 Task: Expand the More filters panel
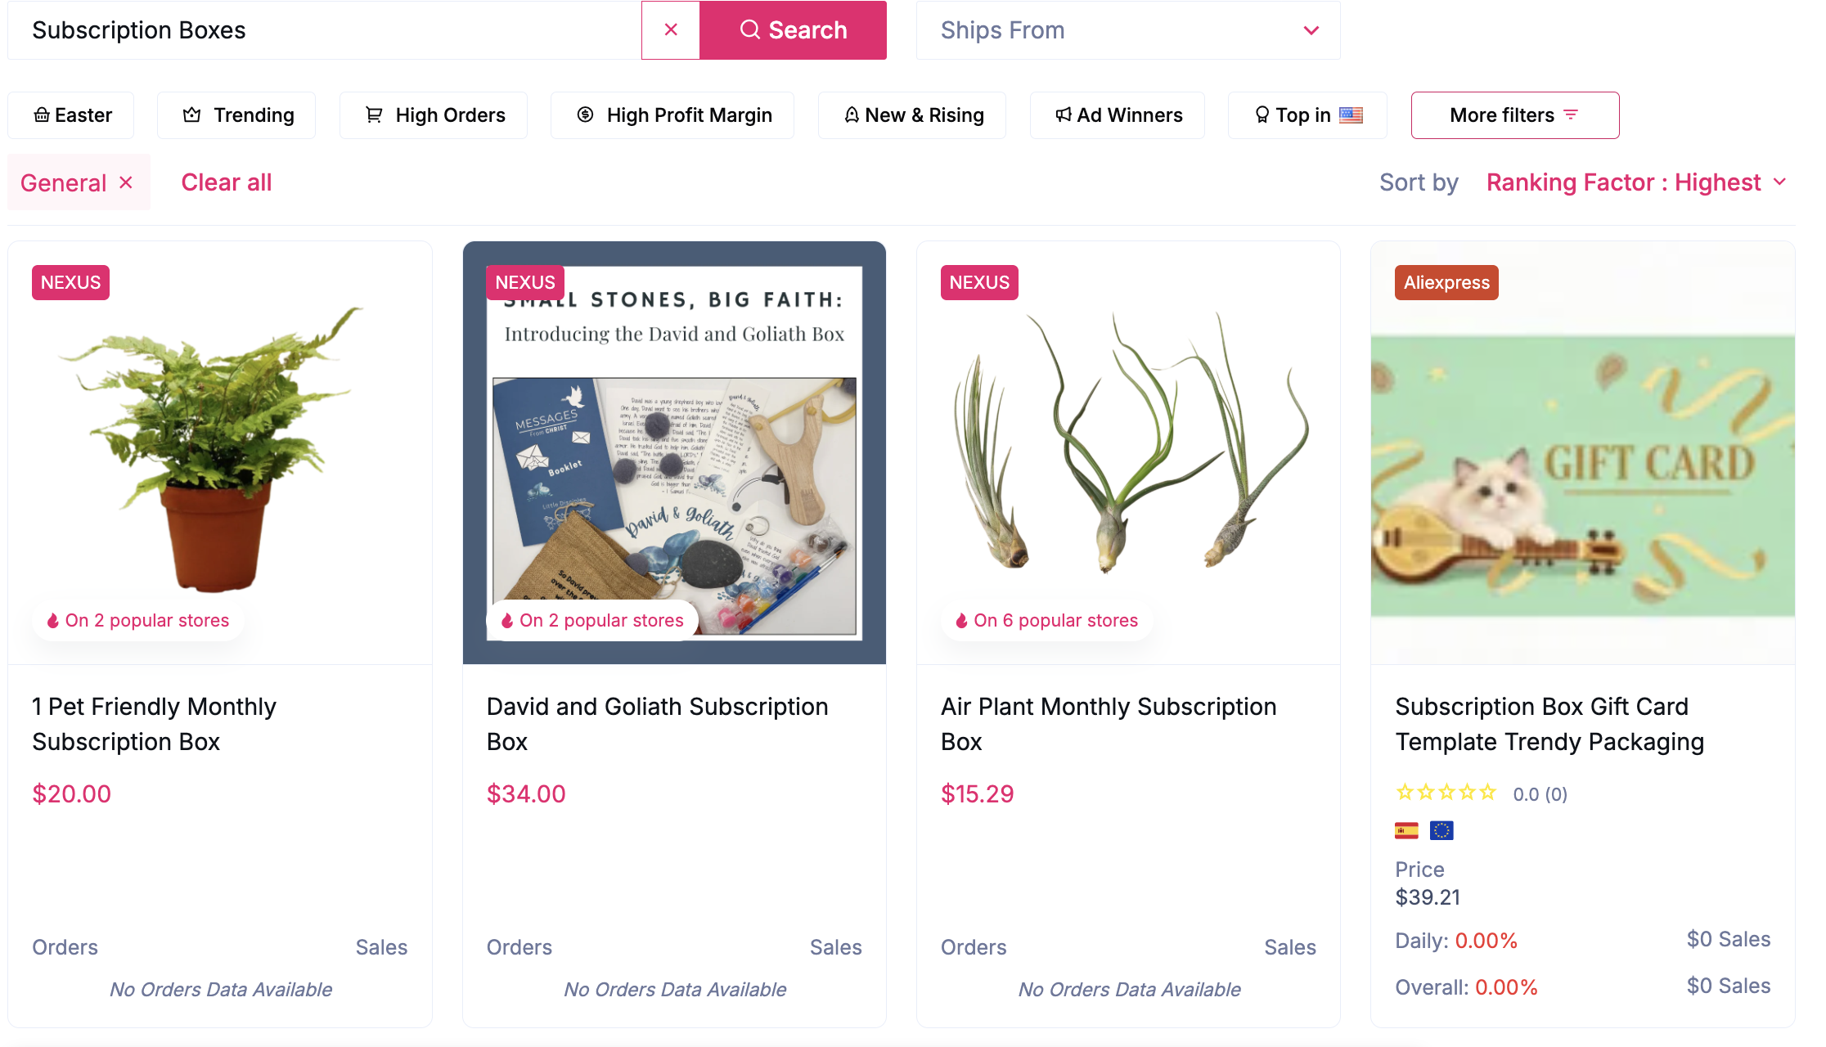click(x=1514, y=115)
